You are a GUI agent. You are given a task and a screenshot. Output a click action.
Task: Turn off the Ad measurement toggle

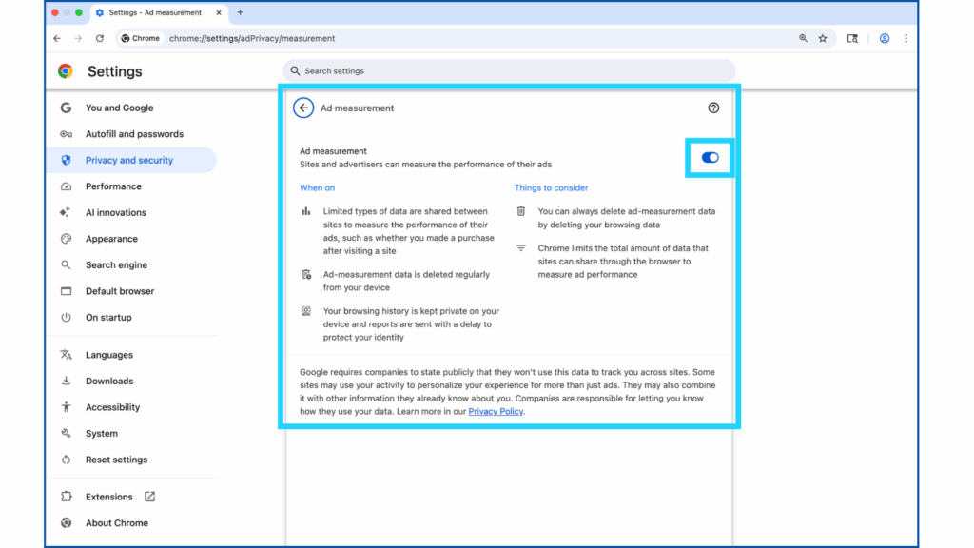pyautogui.click(x=710, y=158)
